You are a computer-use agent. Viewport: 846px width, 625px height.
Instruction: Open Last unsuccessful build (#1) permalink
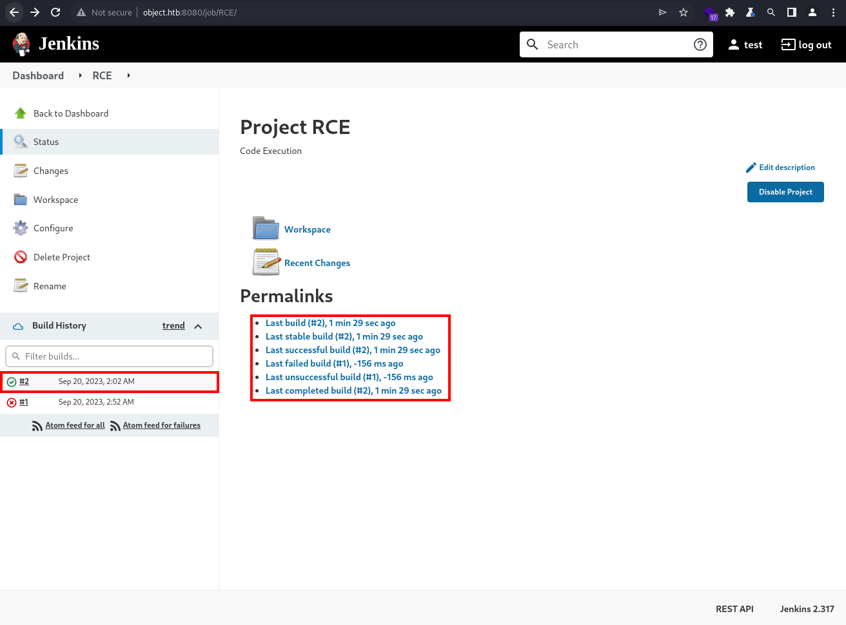click(349, 377)
